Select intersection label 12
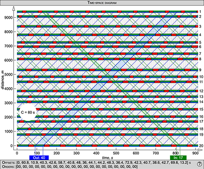The width and height of the screenshot is (204, 169). point(201,91)
